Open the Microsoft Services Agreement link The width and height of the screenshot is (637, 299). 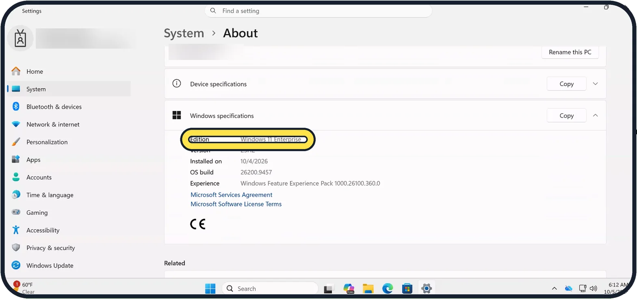pos(232,195)
